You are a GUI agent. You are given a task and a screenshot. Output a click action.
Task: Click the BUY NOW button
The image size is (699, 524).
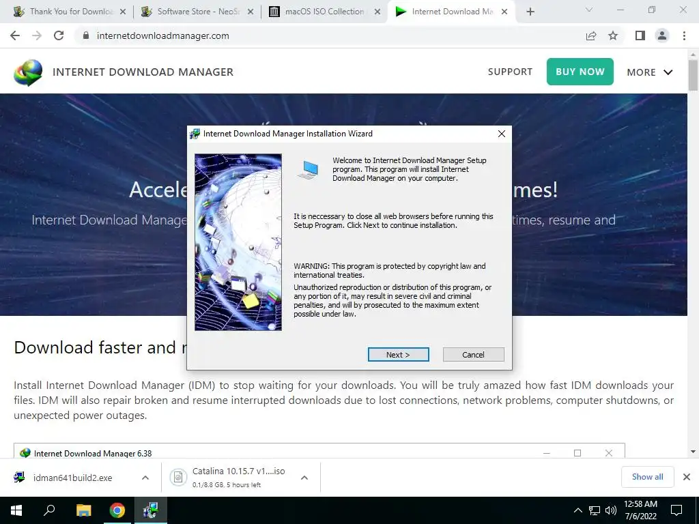point(580,72)
